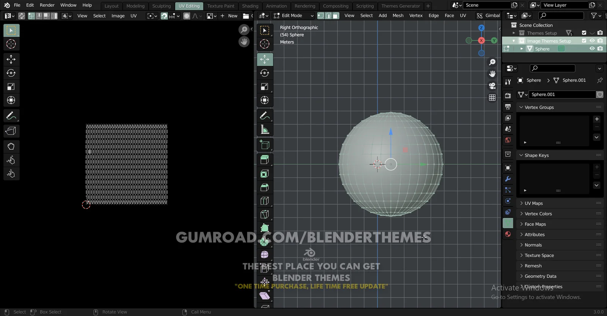Open the Render menu
The height and width of the screenshot is (316, 607).
[x=47, y=5]
